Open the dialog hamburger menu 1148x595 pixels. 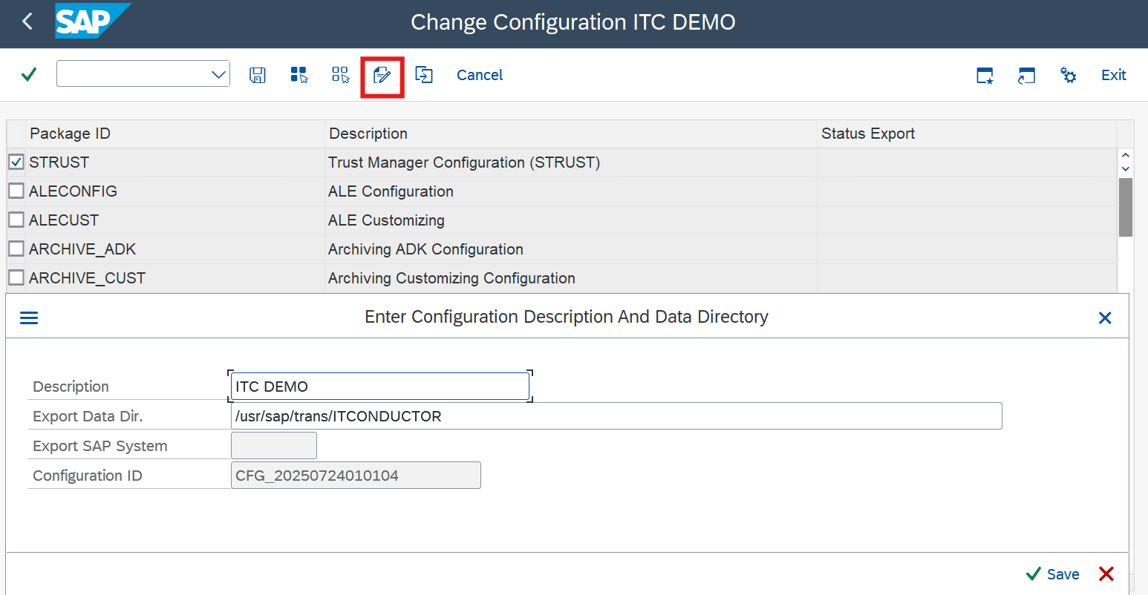tap(29, 318)
